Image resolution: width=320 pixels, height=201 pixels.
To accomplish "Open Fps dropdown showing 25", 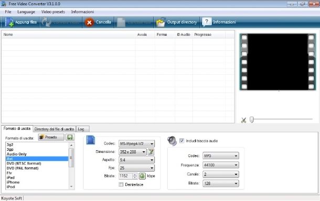I will [136, 168].
